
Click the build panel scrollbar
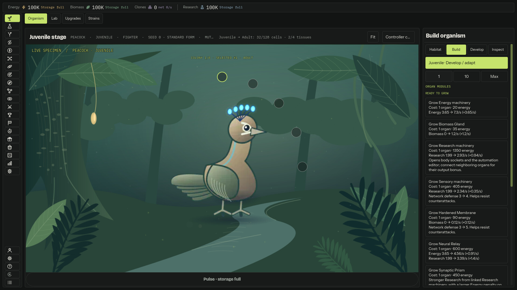point(511,115)
